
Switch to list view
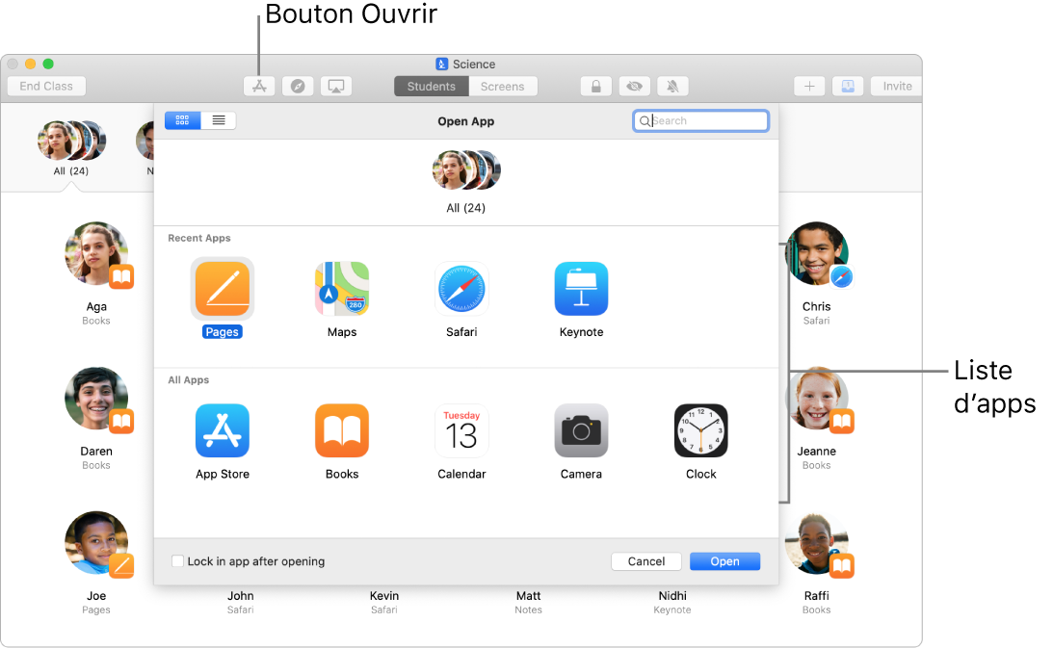[219, 120]
